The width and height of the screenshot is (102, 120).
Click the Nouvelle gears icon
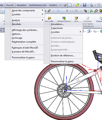coord(49,18)
